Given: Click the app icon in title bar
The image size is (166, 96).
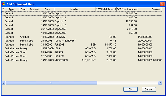Looking at the screenshot, I should pos(4,4).
